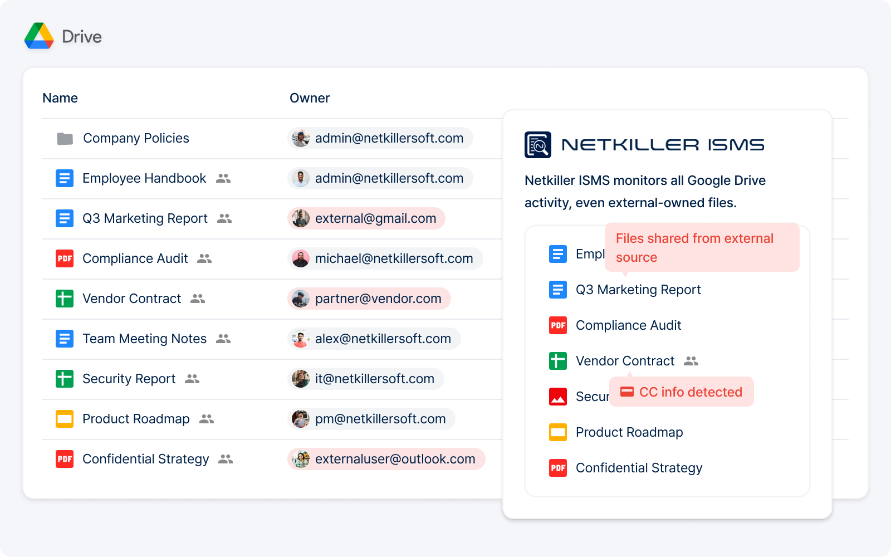Viewport: 891px width, 557px height.
Task: Open Confidential Strategy in ISMS panel
Action: (639, 468)
